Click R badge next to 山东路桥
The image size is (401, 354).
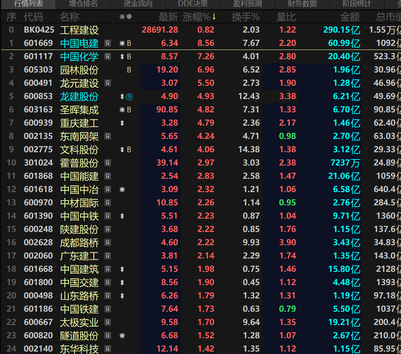(107, 296)
